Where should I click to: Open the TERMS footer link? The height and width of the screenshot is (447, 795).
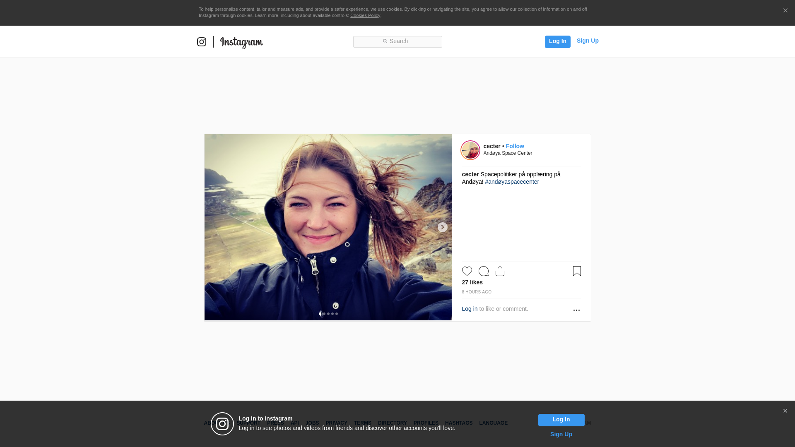(363, 423)
